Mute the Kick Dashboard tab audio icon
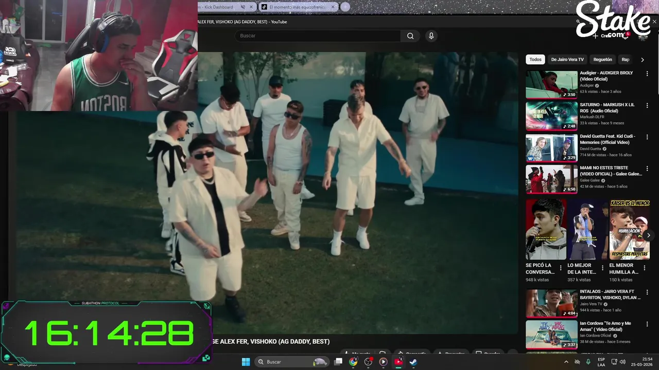Viewport: 659px width, 370px height. 243,7
